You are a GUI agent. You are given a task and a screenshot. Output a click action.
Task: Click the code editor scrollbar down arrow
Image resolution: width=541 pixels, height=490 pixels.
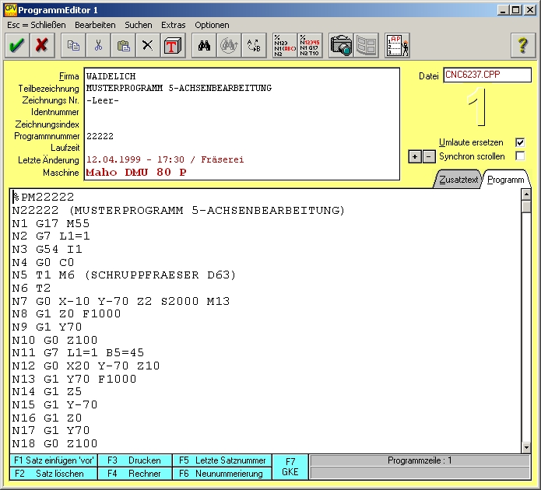point(526,447)
